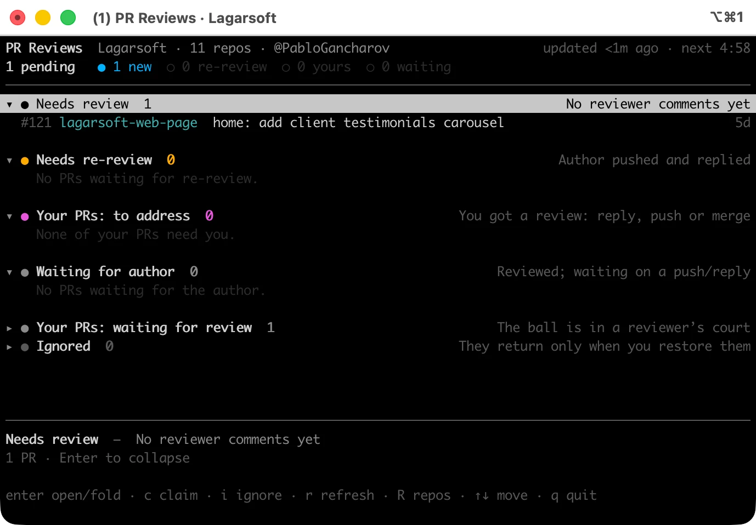
Task: Collapse the Needs review section arrow
Action: coord(9,104)
